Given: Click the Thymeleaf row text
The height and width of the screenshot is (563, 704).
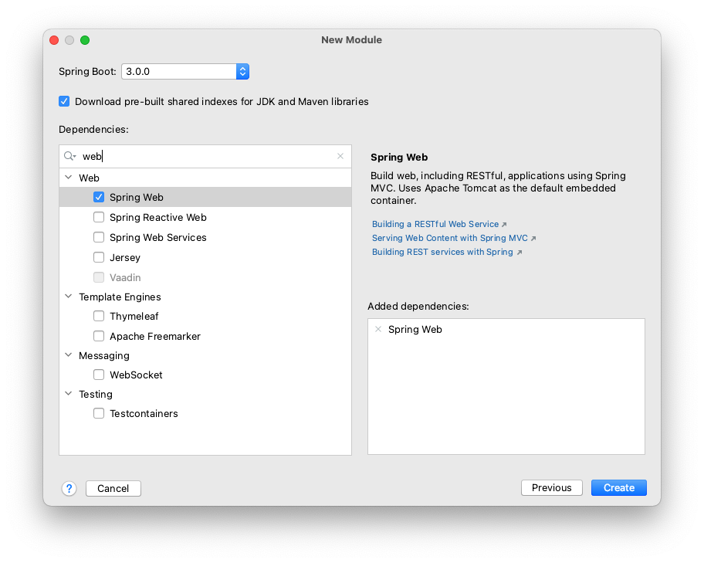Looking at the screenshot, I should (x=134, y=317).
